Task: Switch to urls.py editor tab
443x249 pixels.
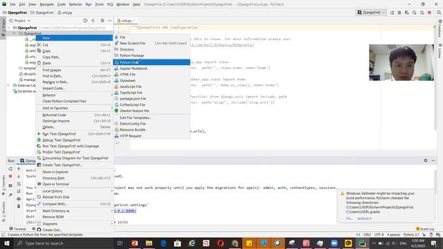Action: click(x=126, y=21)
